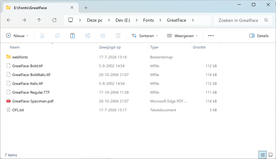276x159 pixels.
Task: Click the Share icon in toolbar
Action: click(103, 36)
